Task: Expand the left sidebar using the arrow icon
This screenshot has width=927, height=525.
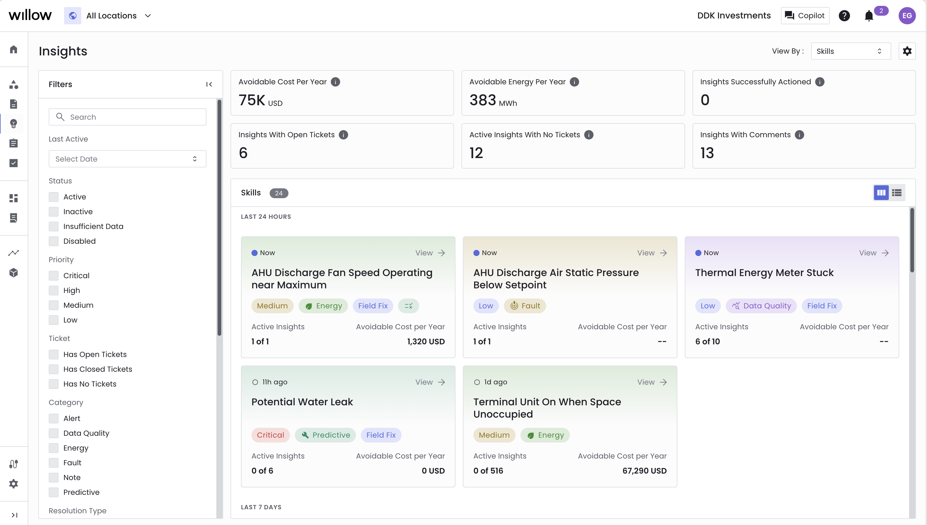Action: [x=14, y=515]
